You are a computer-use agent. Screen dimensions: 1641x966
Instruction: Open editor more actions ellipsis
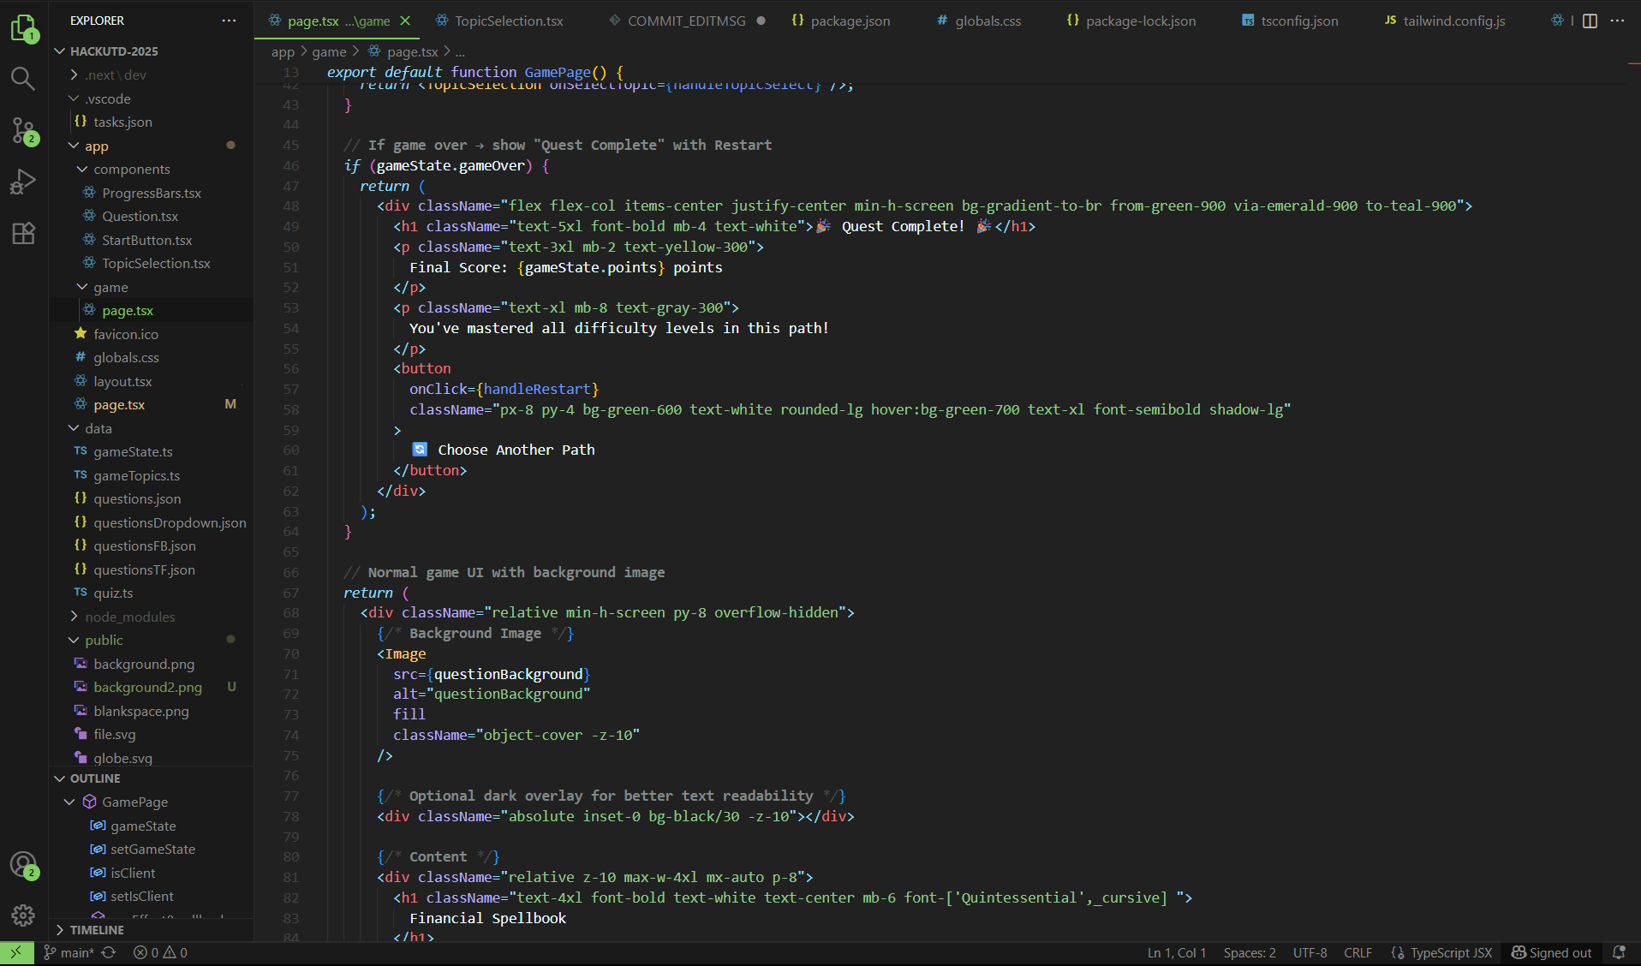click(1617, 21)
